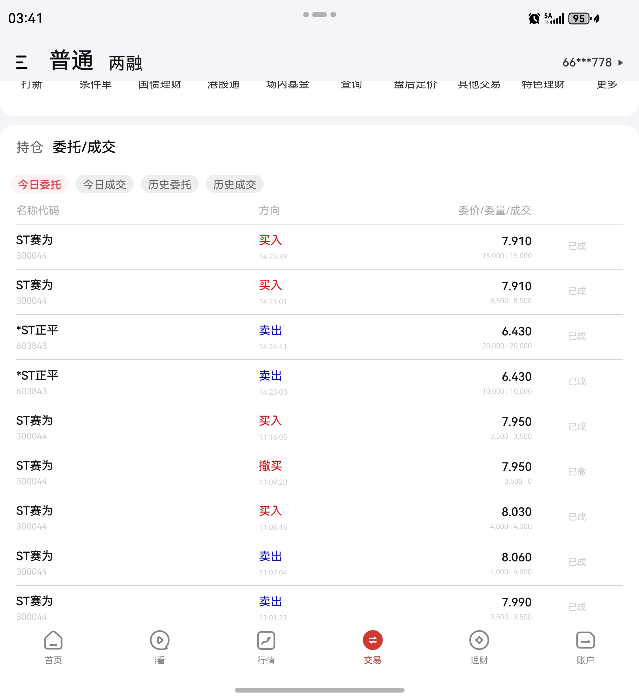
Task: Open the hamburger menu icon
Action: (21, 63)
